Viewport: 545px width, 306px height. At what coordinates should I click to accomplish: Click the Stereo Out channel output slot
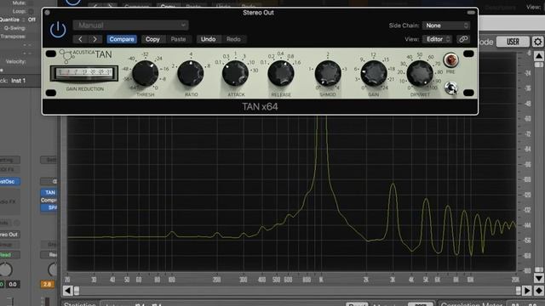pyautogui.click(x=9, y=235)
